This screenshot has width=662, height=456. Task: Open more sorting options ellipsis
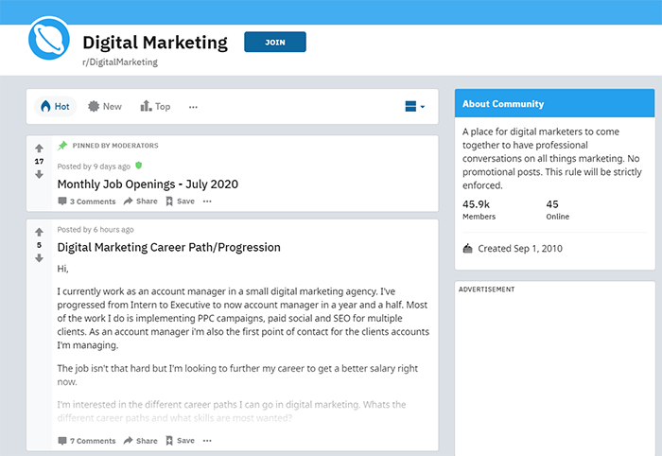coord(193,107)
